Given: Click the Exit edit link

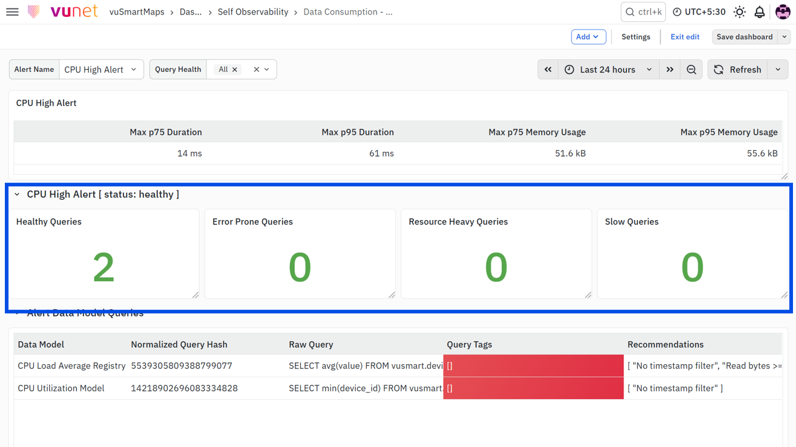Looking at the screenshot, I should coord(685,37).
